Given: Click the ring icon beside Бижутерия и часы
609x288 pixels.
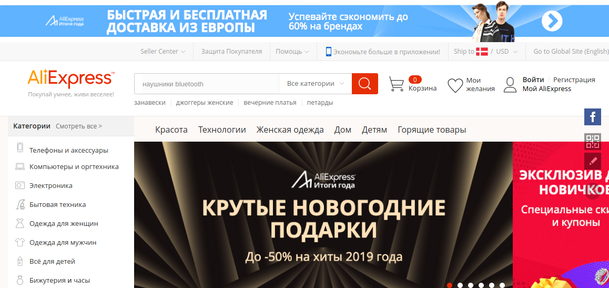Looking at the screenshot, I should click(20, 280).
